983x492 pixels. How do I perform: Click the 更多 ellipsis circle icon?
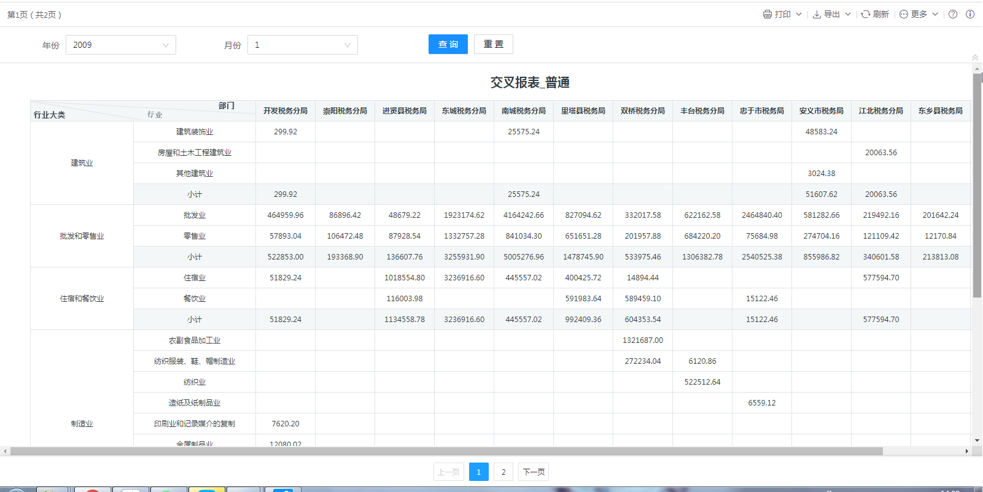(x=904, y=14)
